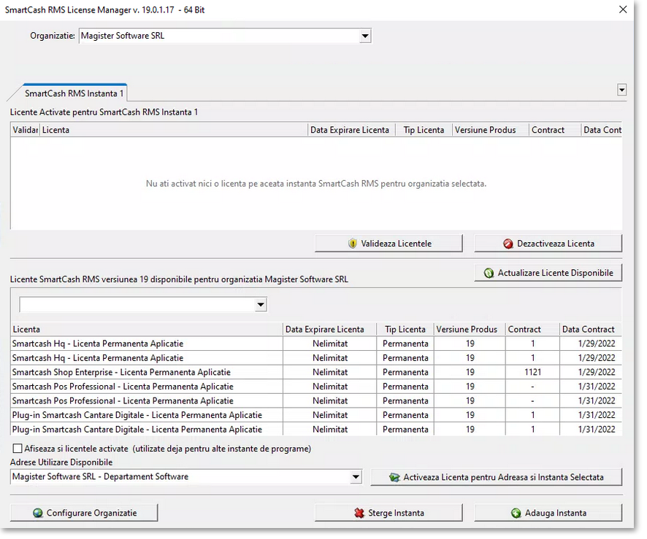The image size is (647, 539).
Task: Select second Smartcash Hq - Licenta Permanenta row
Action: tap(316, 358)
